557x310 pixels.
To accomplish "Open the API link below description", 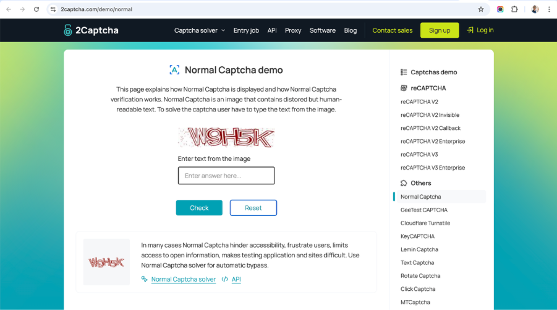I will [x=236, y=279].
